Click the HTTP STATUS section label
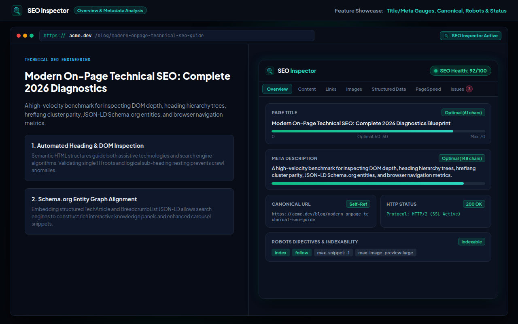The image size is (518, 324). (401, 204)
